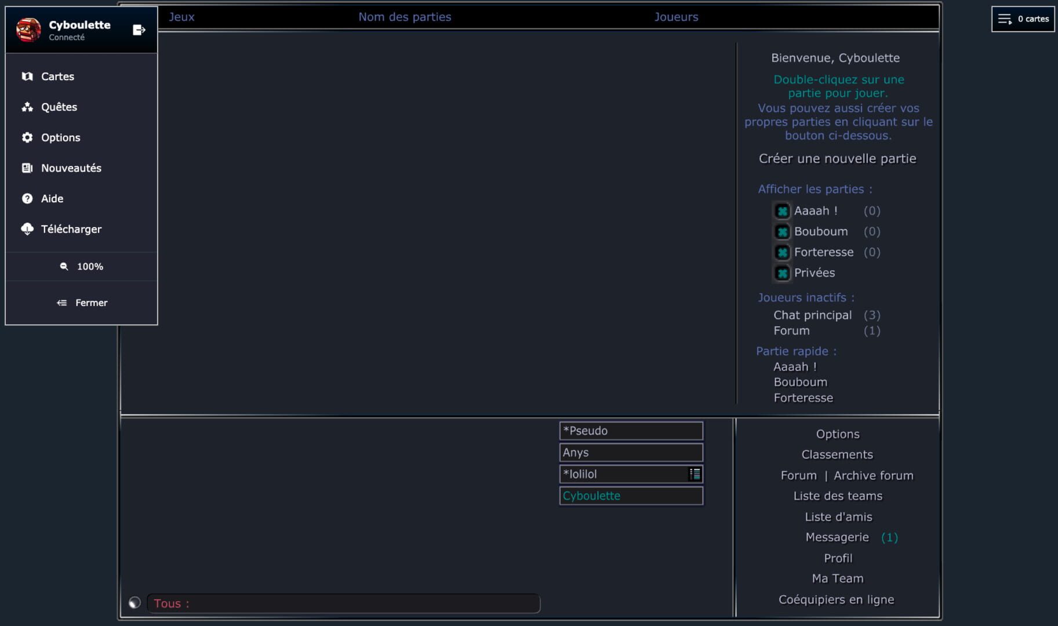Click the Tous chat input field

pyautogui.click(x=343, y=603)
